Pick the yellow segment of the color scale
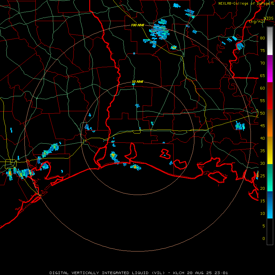Screen dimensions: 275x275 click(270, 150)
